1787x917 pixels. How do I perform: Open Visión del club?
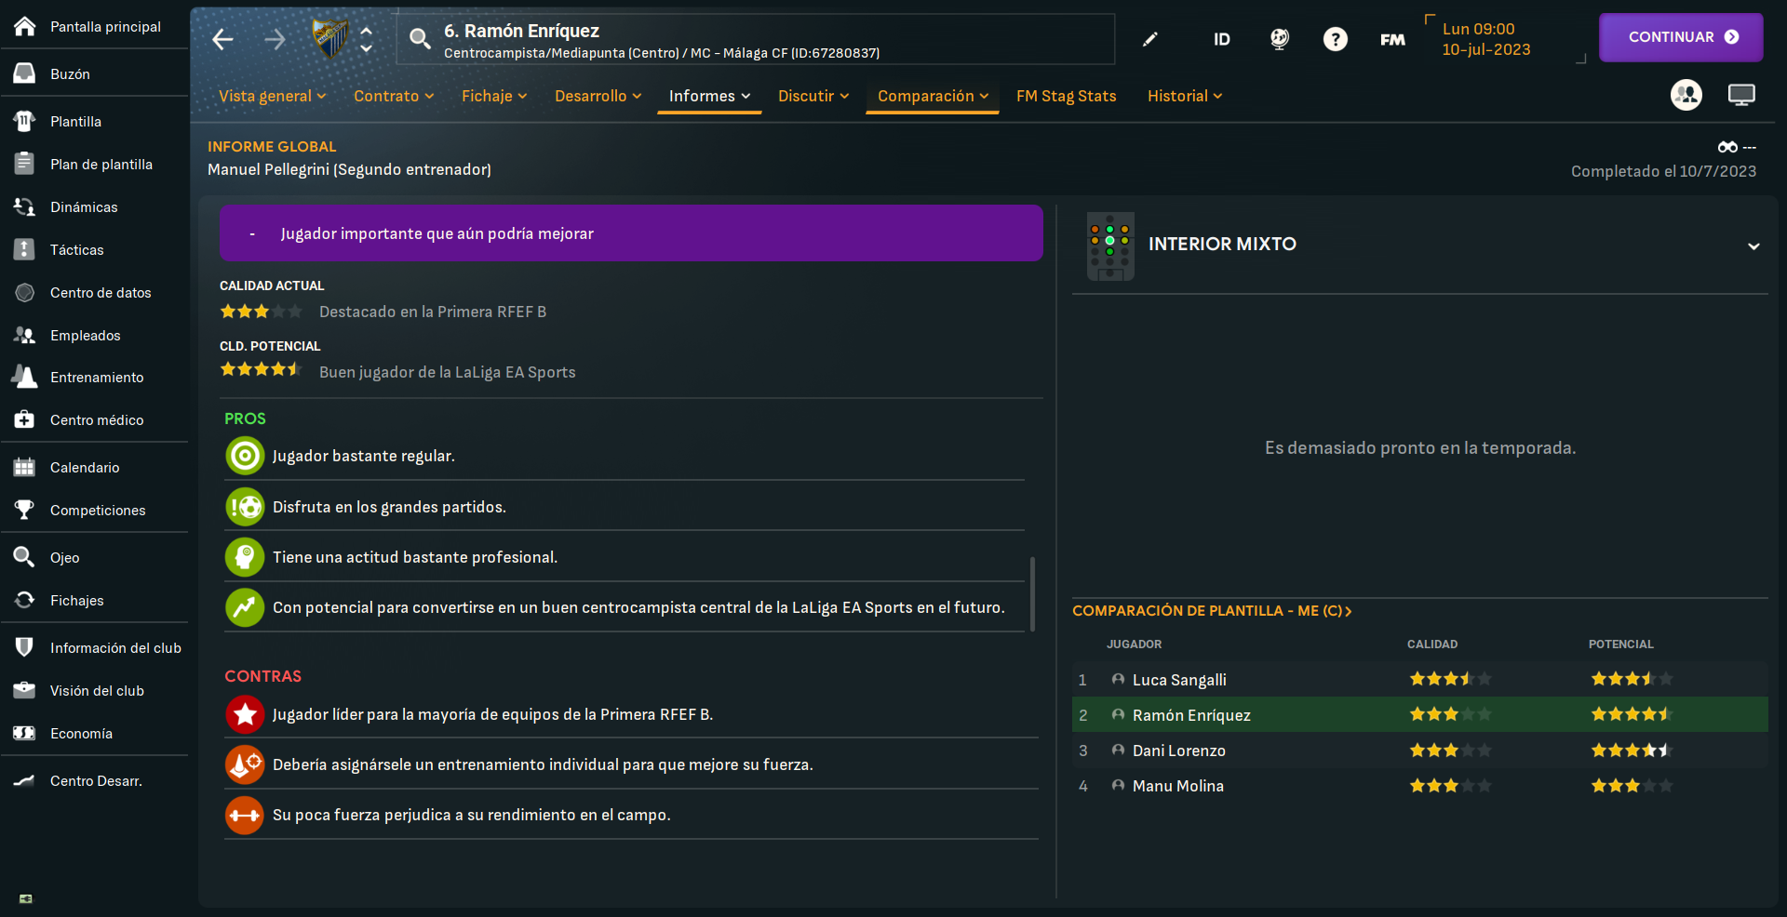94,690
